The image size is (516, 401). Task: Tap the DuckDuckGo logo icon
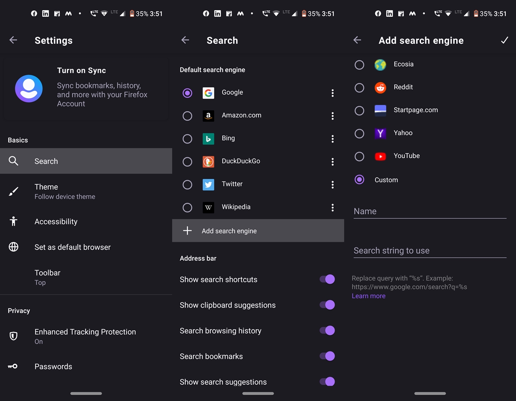click(x=209, y=162)
